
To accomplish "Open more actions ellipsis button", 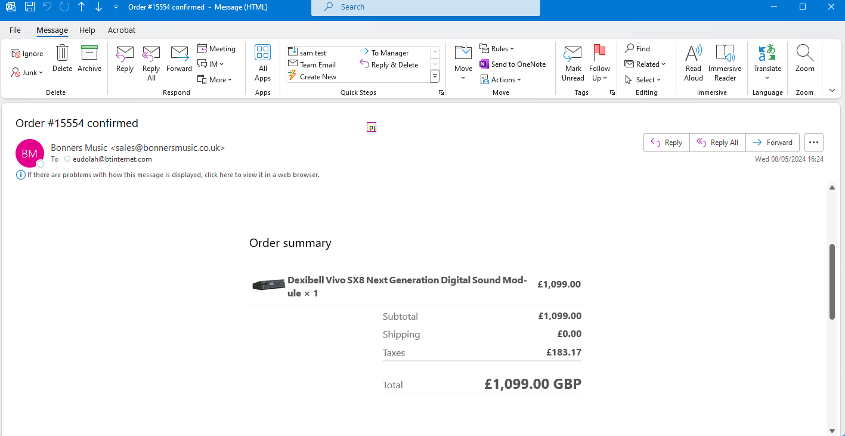I will 814,143.
